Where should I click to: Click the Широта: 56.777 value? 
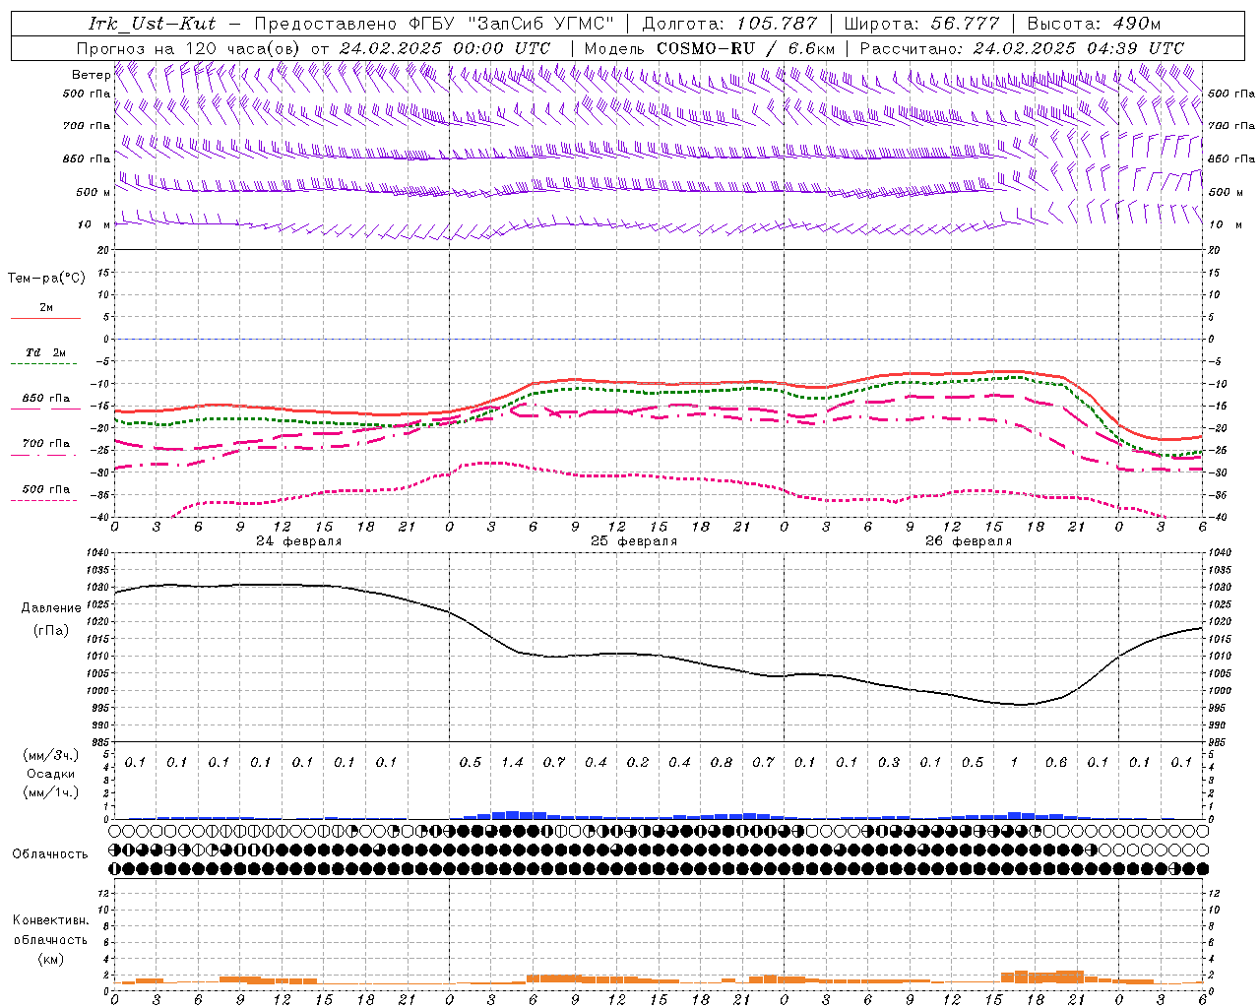[x=922, y=24]
